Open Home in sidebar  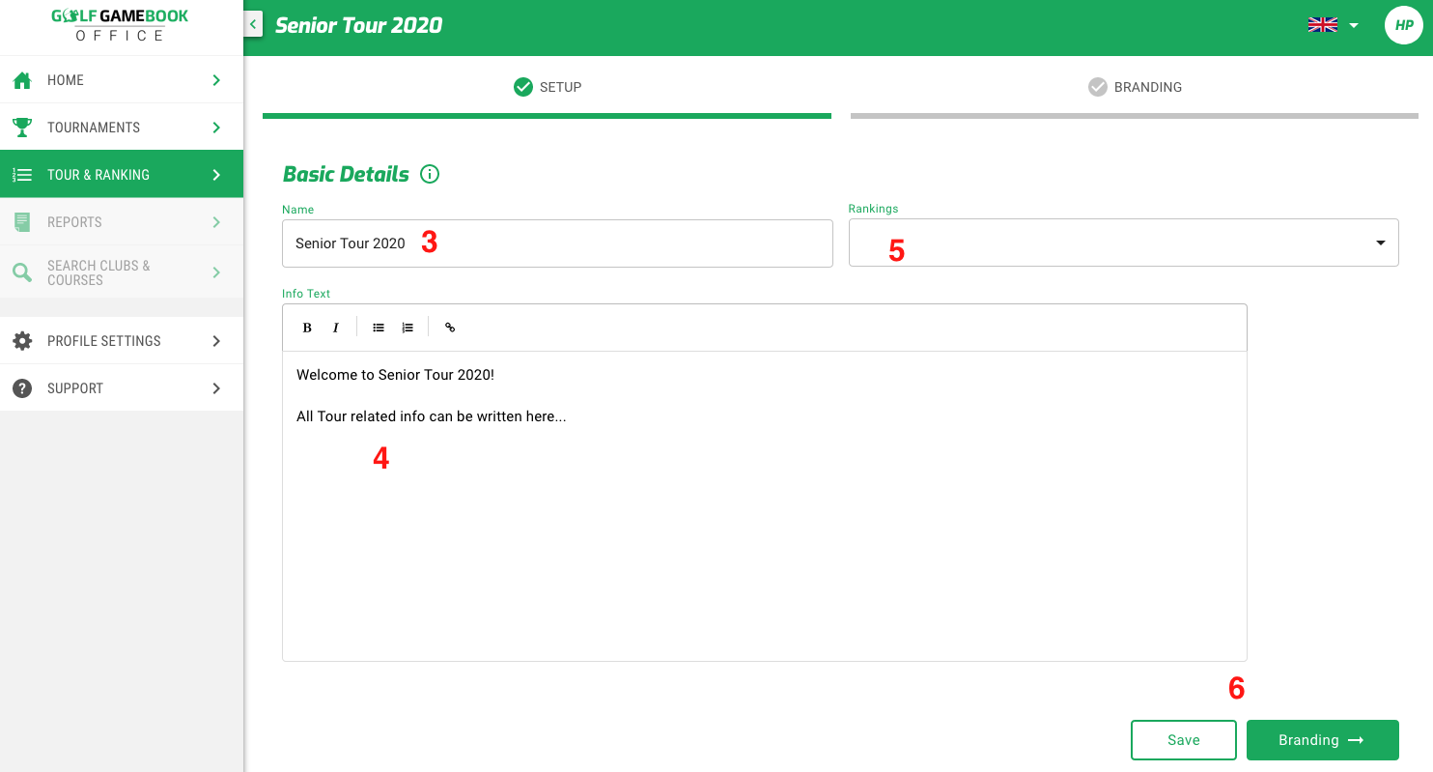click(x=122, y=80)
